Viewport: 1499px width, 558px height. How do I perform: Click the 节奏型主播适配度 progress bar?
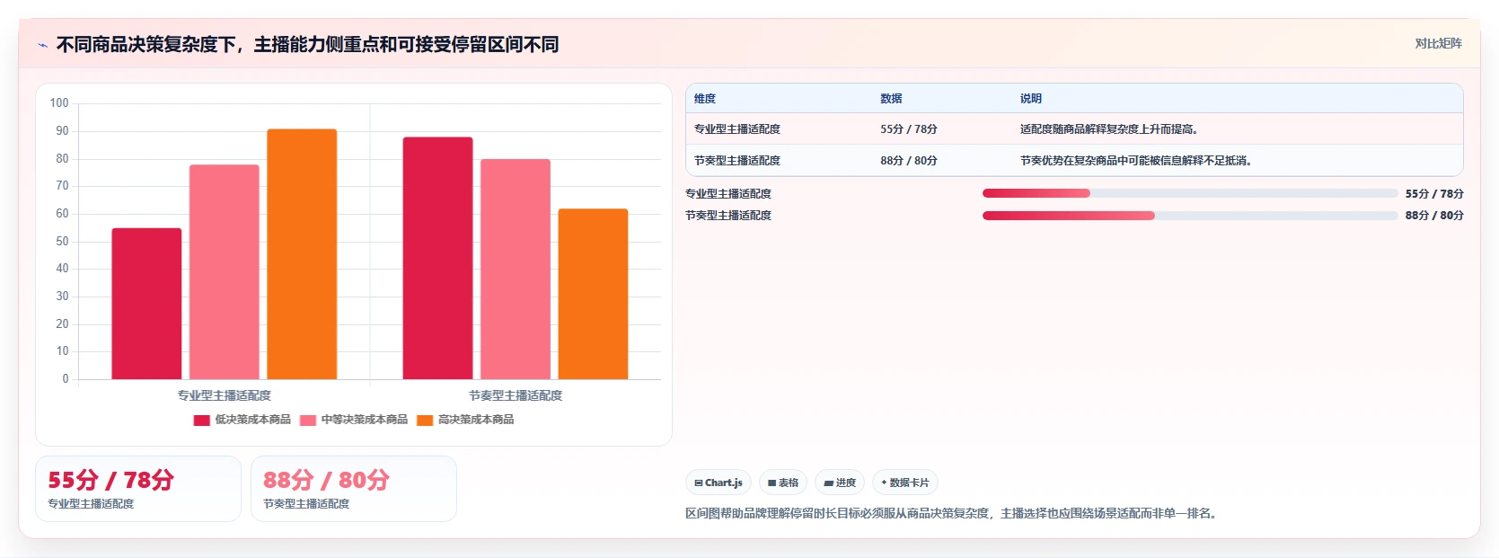click(1190, 216)
